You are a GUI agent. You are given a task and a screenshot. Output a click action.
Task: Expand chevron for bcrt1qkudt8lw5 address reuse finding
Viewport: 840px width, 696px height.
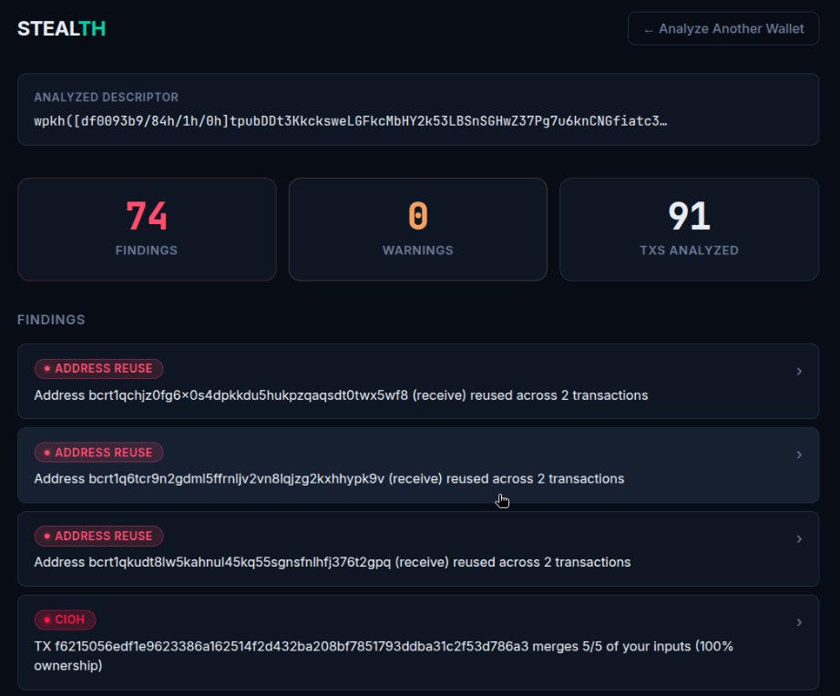pyautogui.click(x=799, y=539)
